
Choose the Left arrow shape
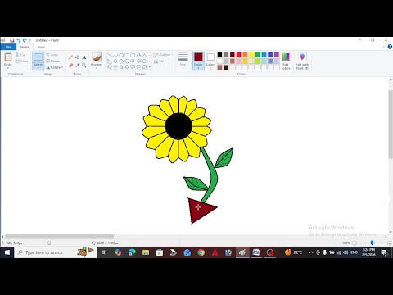[138, 61]
